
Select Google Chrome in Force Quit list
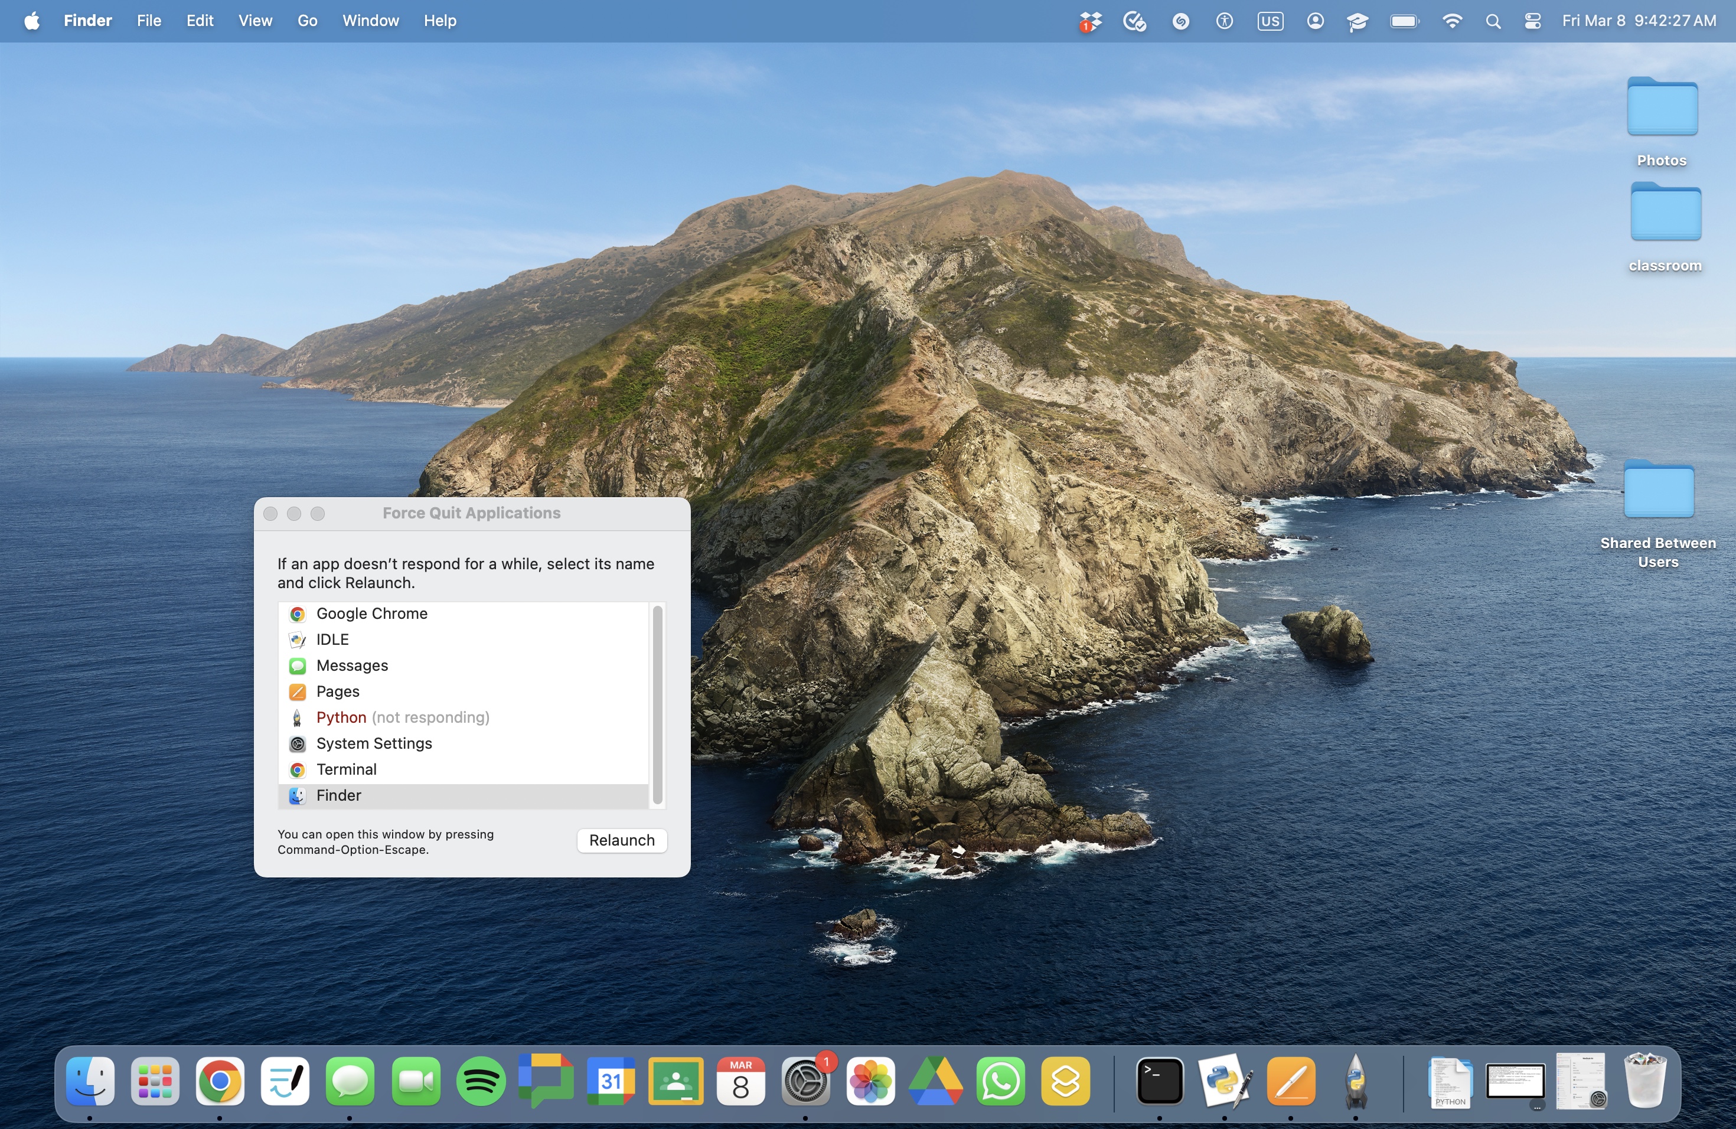(x=371, y=614)
